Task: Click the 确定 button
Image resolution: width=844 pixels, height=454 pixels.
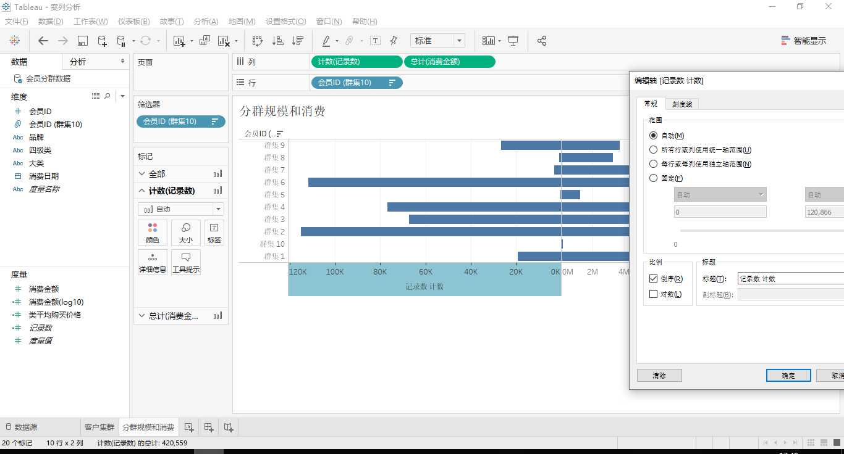Action: tap(788, 375)
